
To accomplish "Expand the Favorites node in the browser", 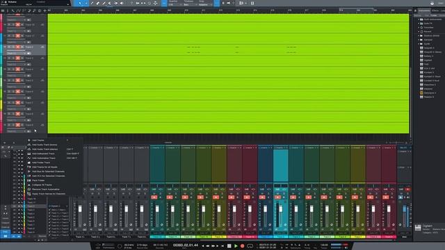I will point(419,28).
